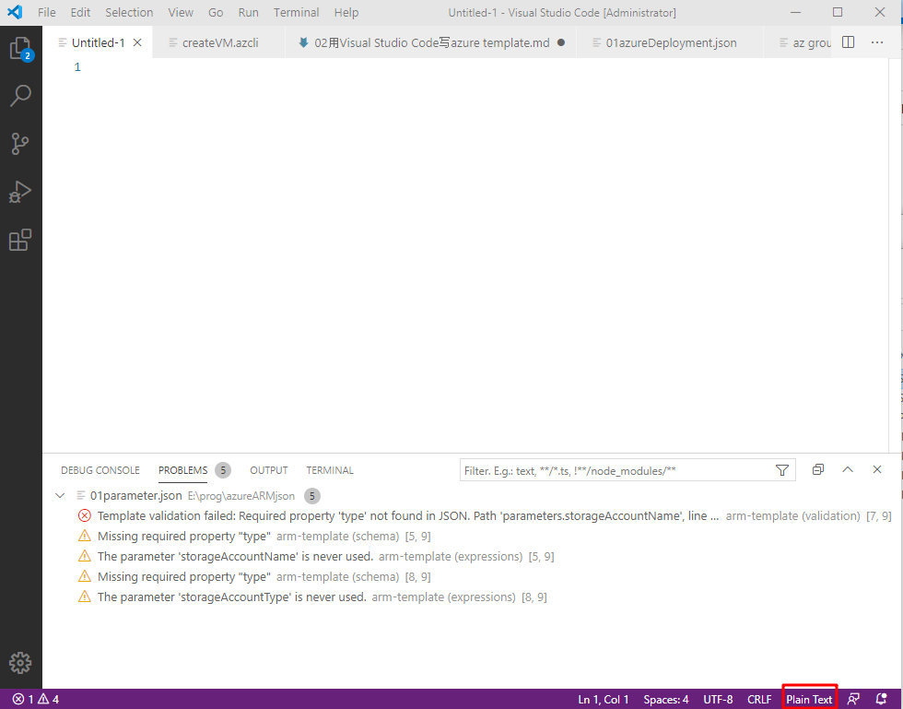The height and width of the screenshot is (709, 903).
Task: Open the feedback icon in the status bar
Action: click(853, 699)
